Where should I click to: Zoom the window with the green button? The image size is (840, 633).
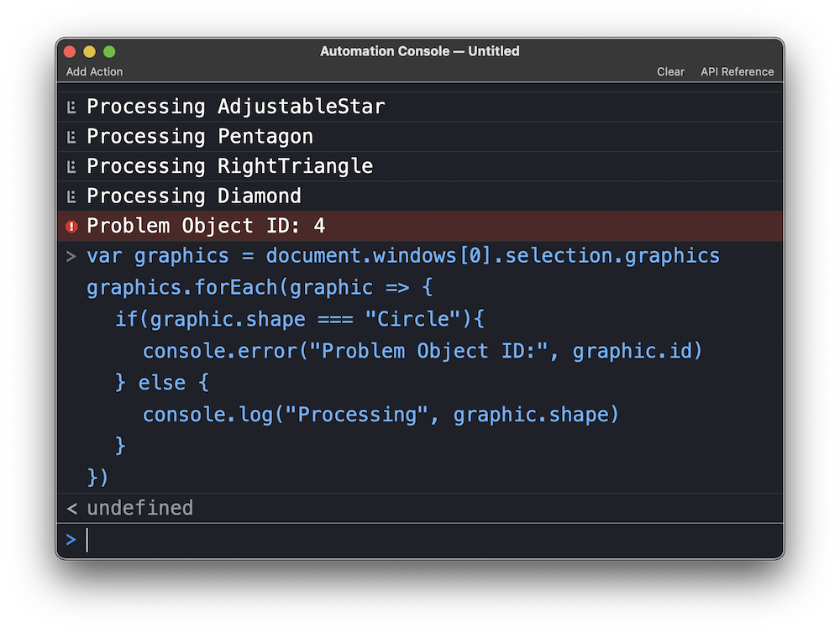click(x=109, y=52)
